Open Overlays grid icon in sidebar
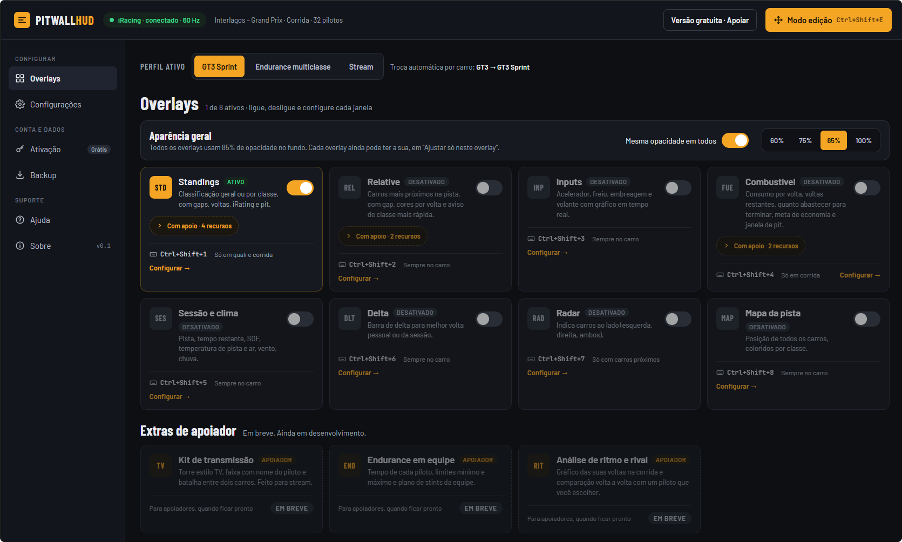The height and width of the screenshot is (542, 902). click(x=20, y=78)
